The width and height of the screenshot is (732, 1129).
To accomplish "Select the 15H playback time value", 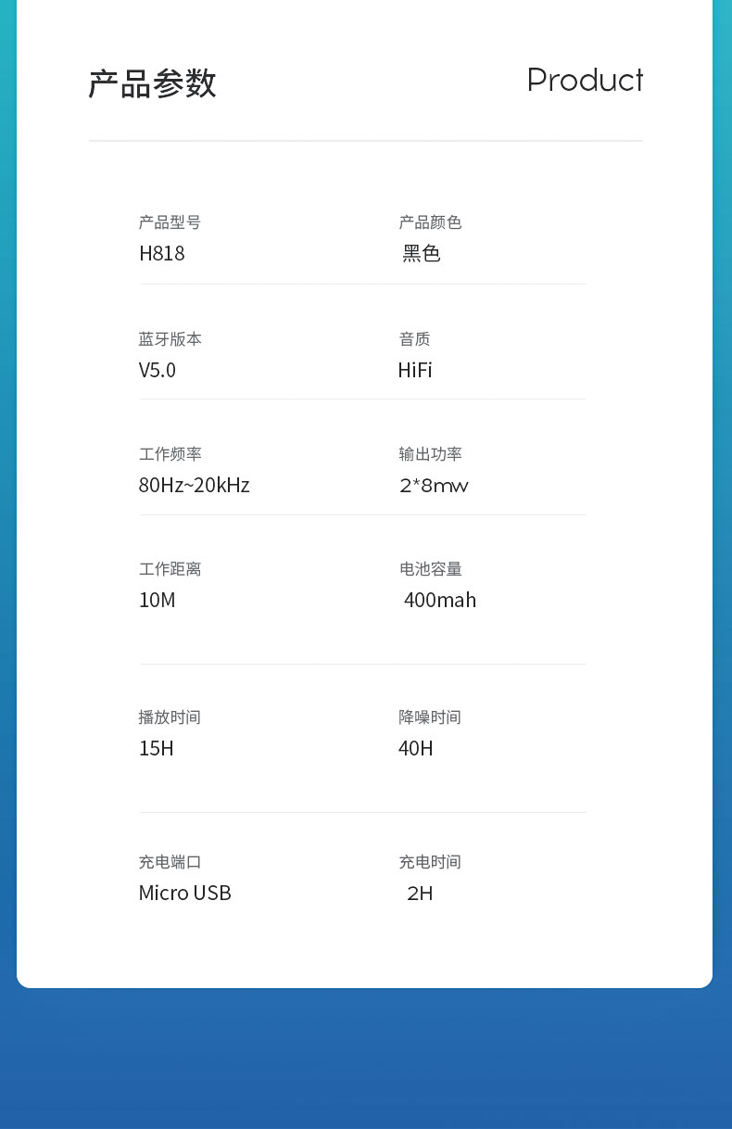I will (x=157, y=748).
